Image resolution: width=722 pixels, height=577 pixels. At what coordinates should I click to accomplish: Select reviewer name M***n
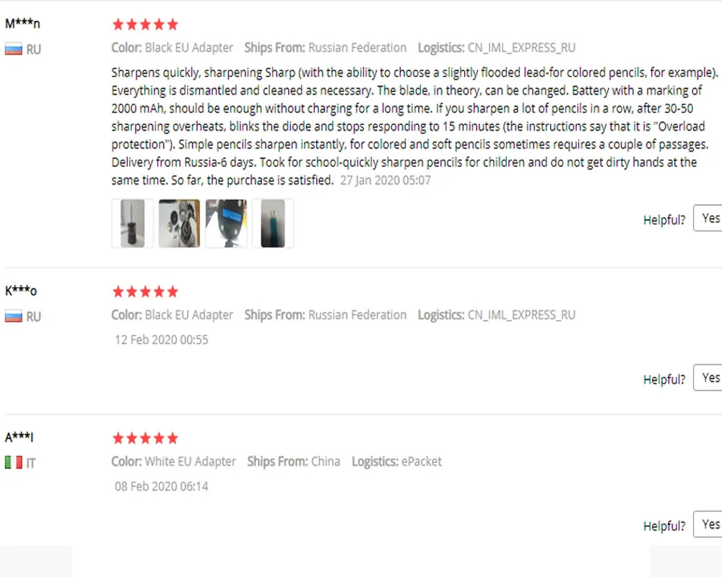(x=22, y=24)
